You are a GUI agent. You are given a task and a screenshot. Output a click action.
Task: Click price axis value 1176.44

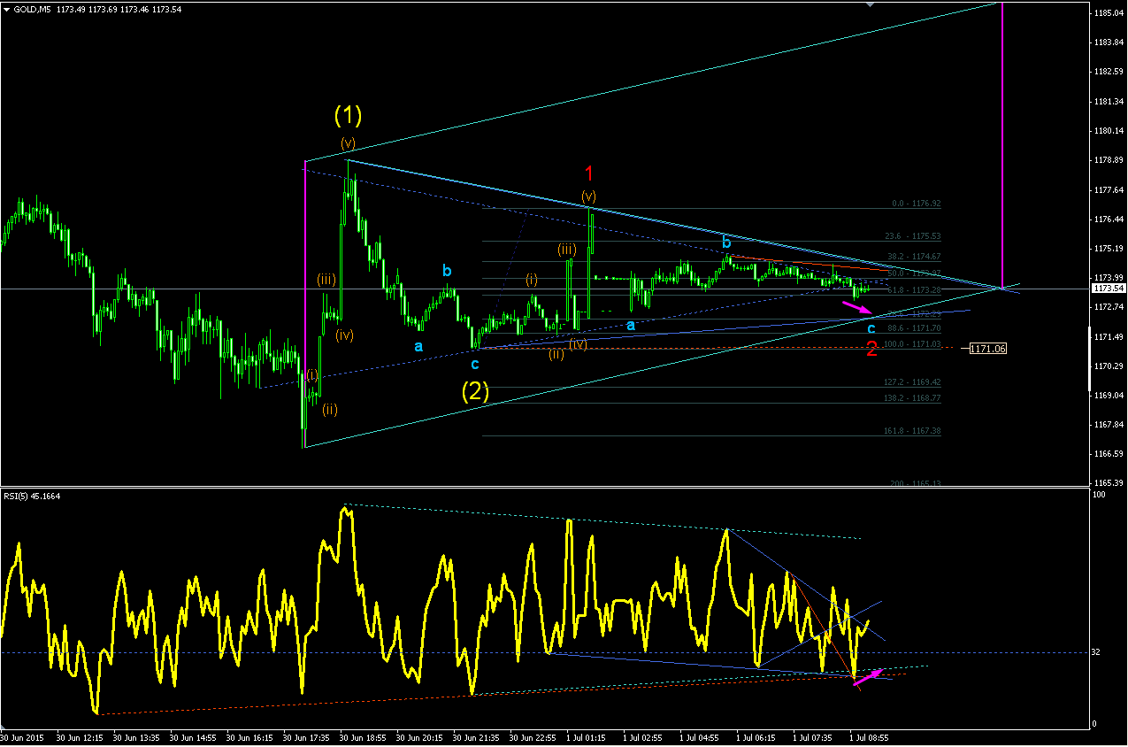click(x=1109, y=219)
